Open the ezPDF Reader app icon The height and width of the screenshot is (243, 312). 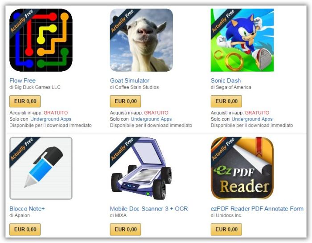coord(242,168)
